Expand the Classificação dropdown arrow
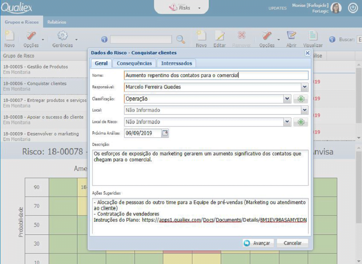Viewport: 362px width, 264px height. pos(287,99)
